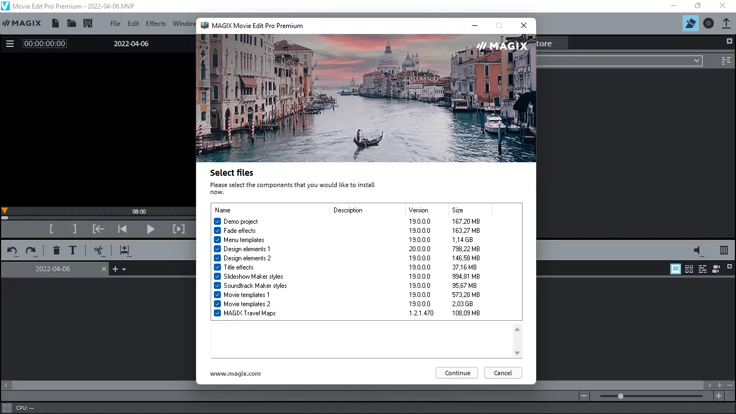Open the hamburger menu in the preview panel
The height and width of the screenshot is (414, 736).
click(10, 44)
